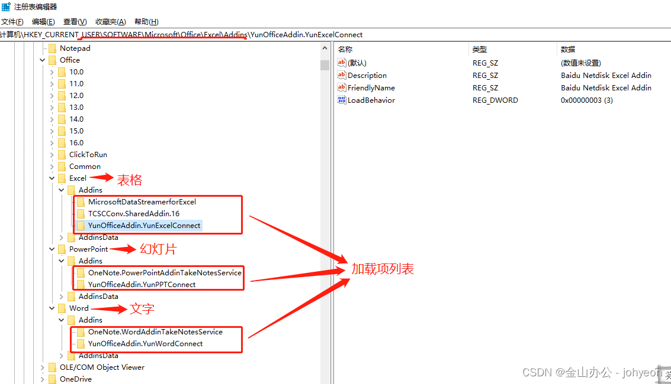
Task: Open the 帮助(H) menu
Action: 146,22
